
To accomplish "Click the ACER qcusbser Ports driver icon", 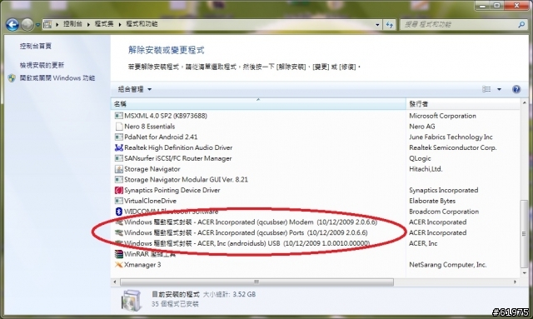I will [x=118, y=232].
